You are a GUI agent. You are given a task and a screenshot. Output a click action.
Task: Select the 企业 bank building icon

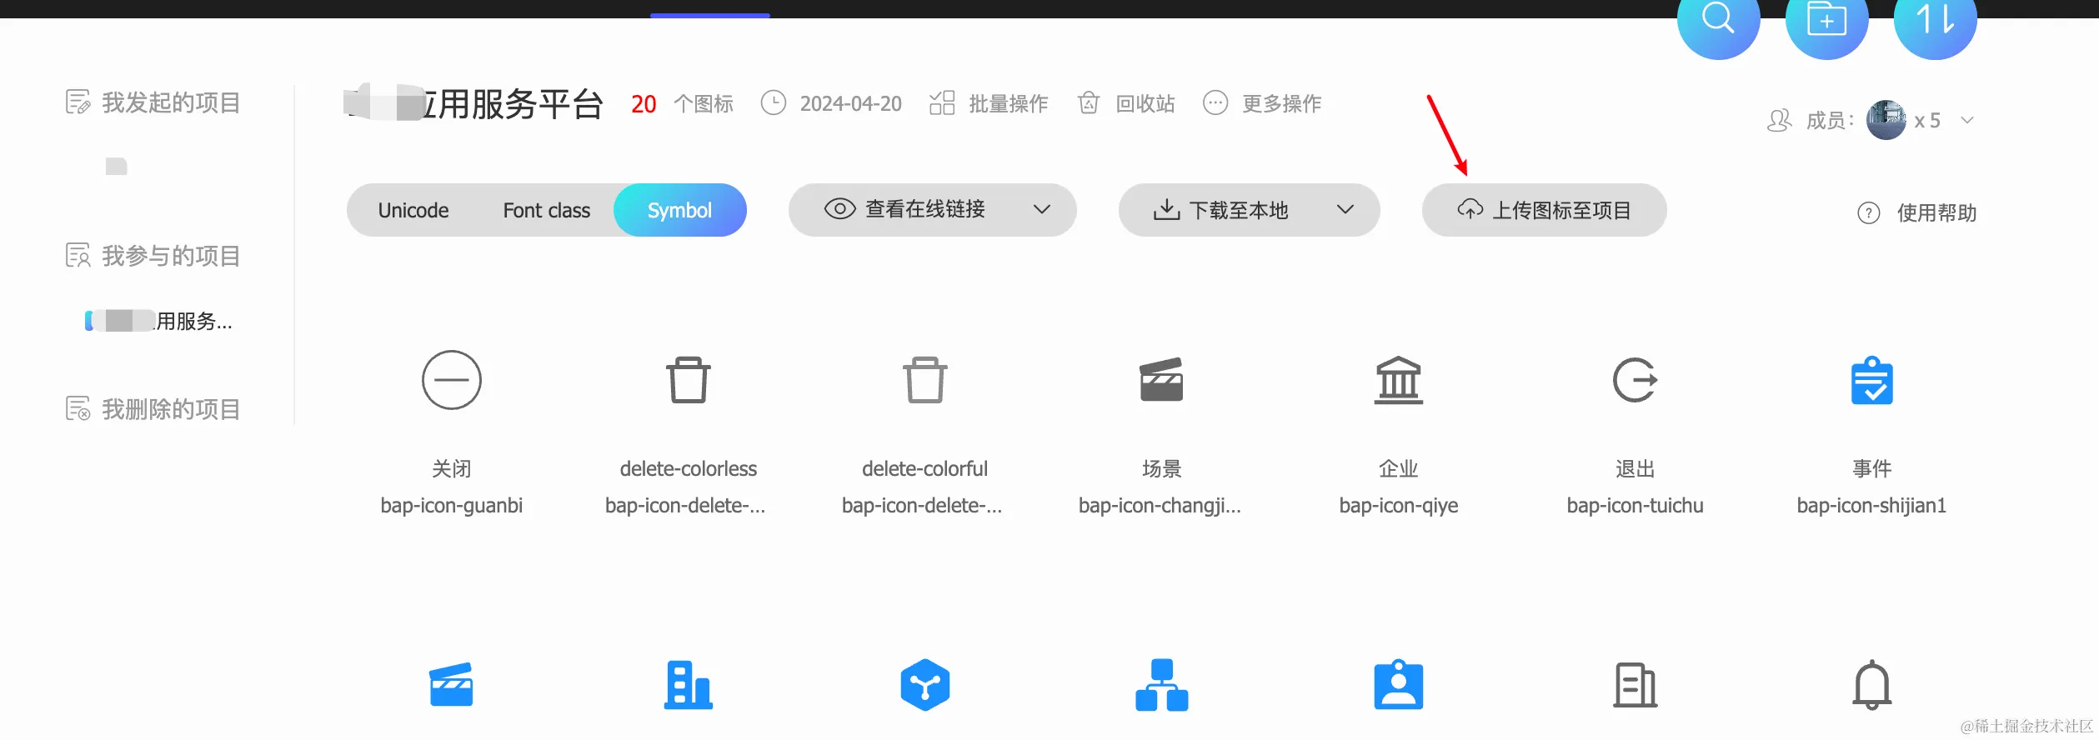click(x=1398, y=380)
